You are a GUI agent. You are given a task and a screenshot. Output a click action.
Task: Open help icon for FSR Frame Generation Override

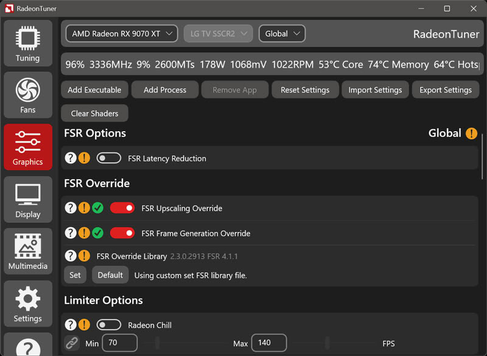tap(71, 233)
